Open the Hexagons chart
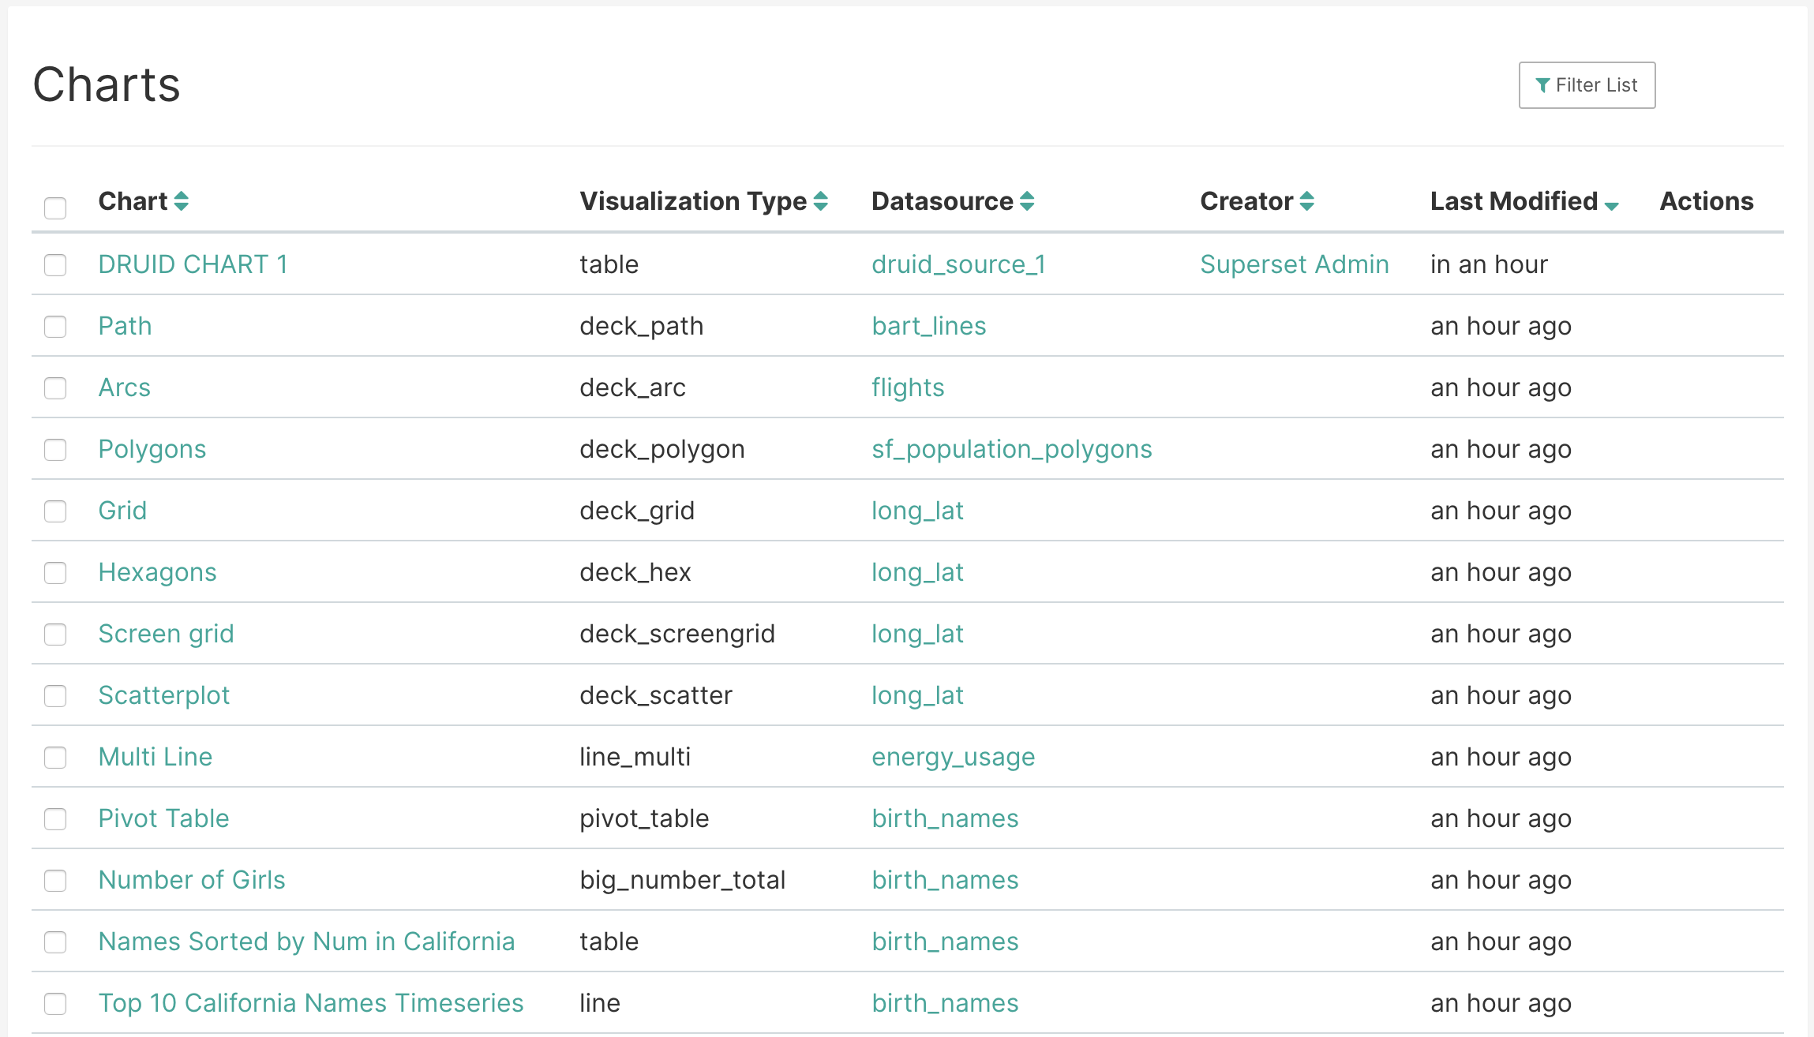Screen dimensions: 1814x1037 click(x=157, y=572)
